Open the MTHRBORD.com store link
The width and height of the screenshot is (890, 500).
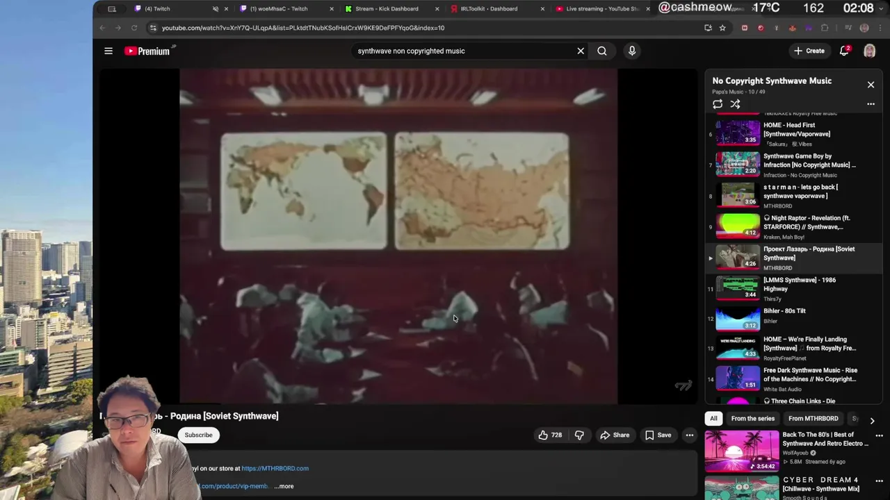(275, 468)
